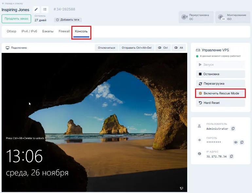Image resolution: width=252 pixels, height=193 pixels.
Task: Copy the Administrator username
Action: [x=233, y=129]
